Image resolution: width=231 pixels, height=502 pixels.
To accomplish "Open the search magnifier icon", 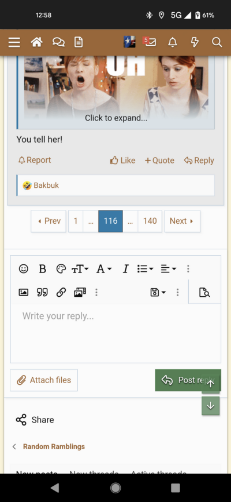I will pos(217,42).
